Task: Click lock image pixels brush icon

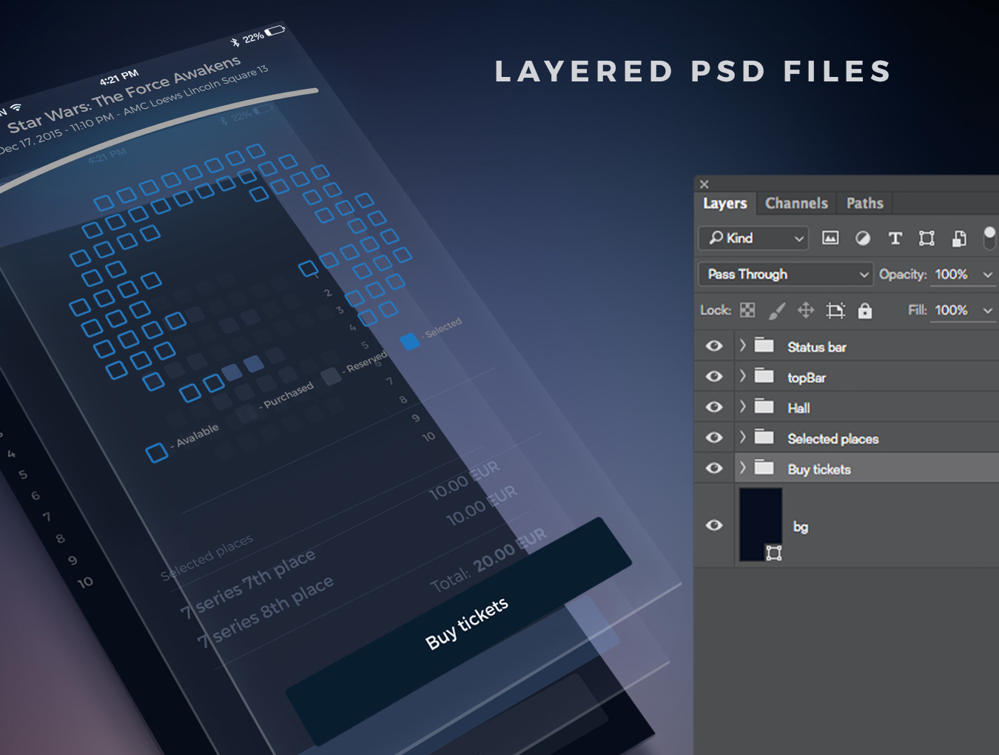Action: (776, 310)
